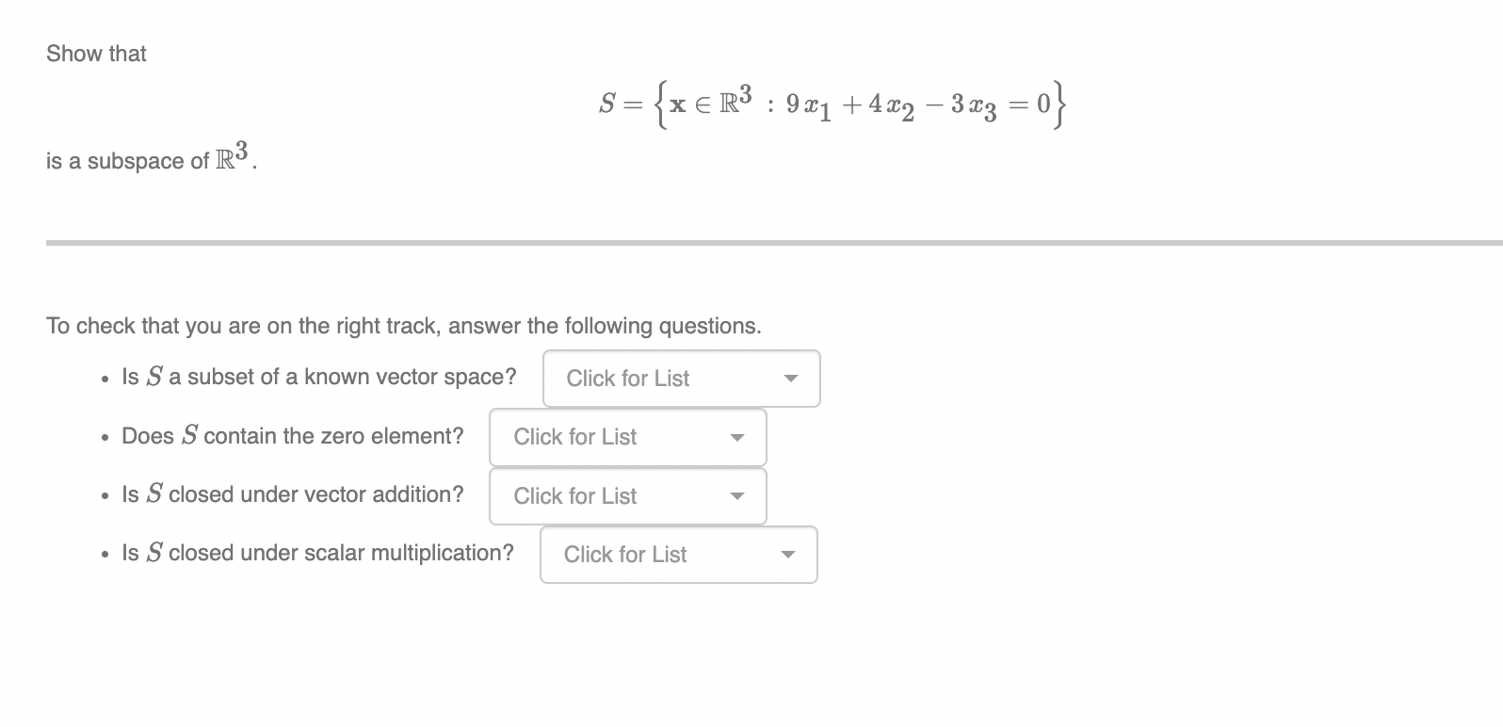Screen dimensions: 1503x727
Task: Open the dropdown for scalar multiplication closure
Action: 677,555
